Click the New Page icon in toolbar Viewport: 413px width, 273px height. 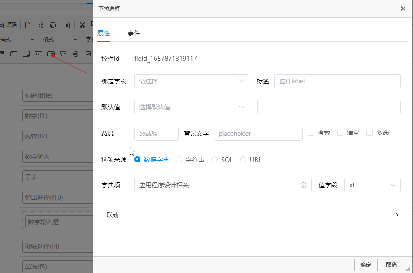(28, 25)
